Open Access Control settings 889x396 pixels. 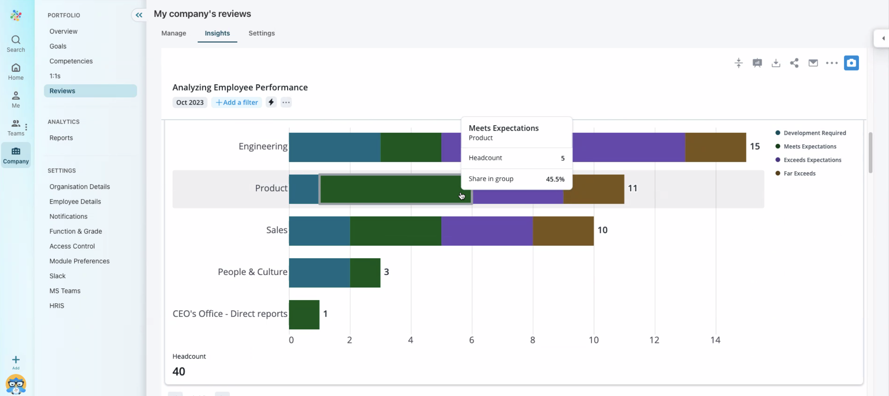(x=72, y=246)
